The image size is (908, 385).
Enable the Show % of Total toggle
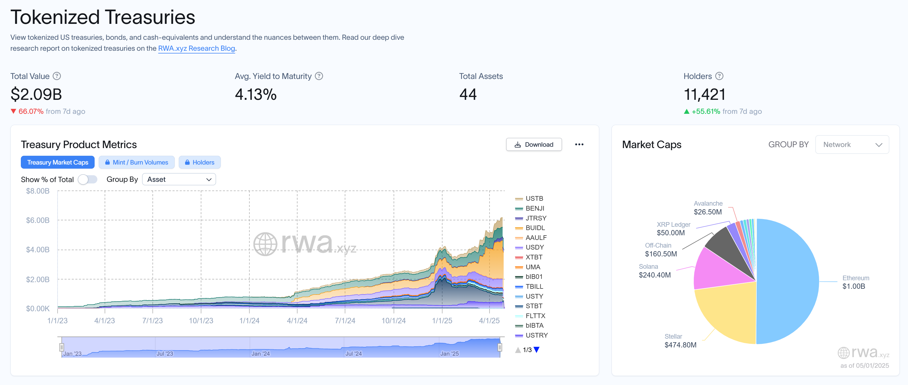click(87, 179)
